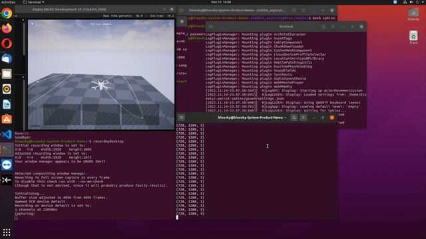Click search icon in the bluesky home terminal
Image resolution: width=426 pixels, height=239 pixels.
point(294,118)
